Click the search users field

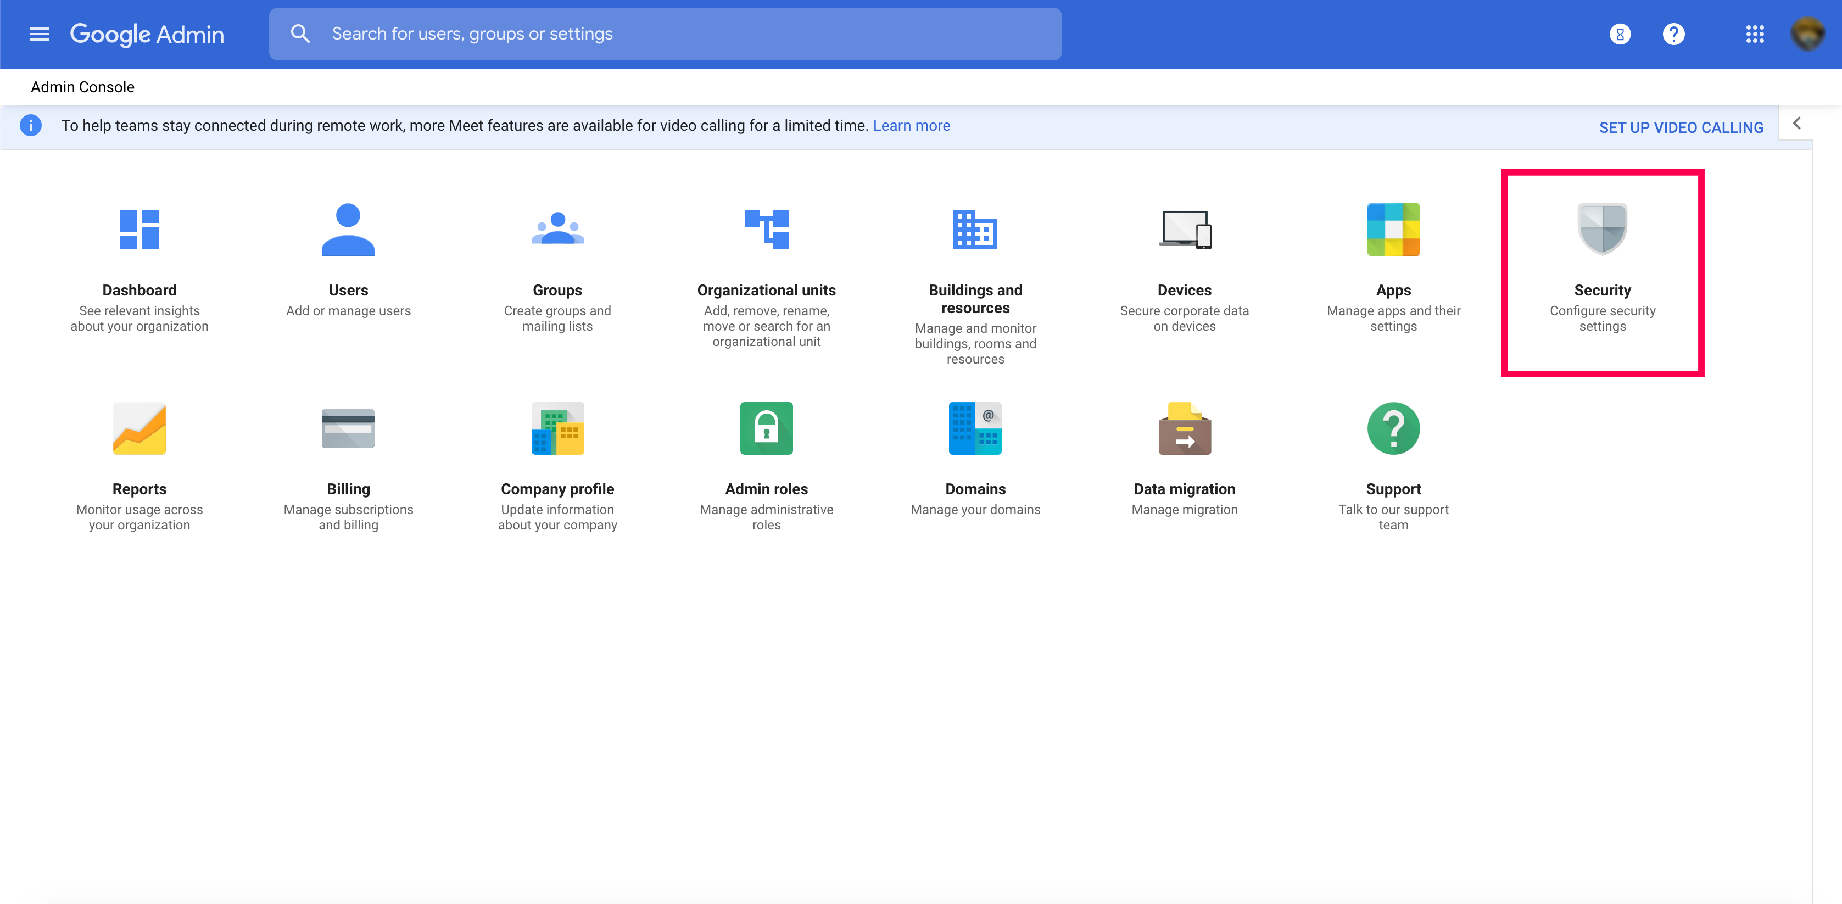click(665, 34)
